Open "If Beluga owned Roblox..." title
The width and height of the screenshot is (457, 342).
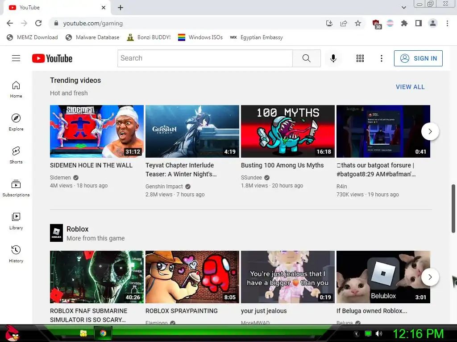coord(372,311)
